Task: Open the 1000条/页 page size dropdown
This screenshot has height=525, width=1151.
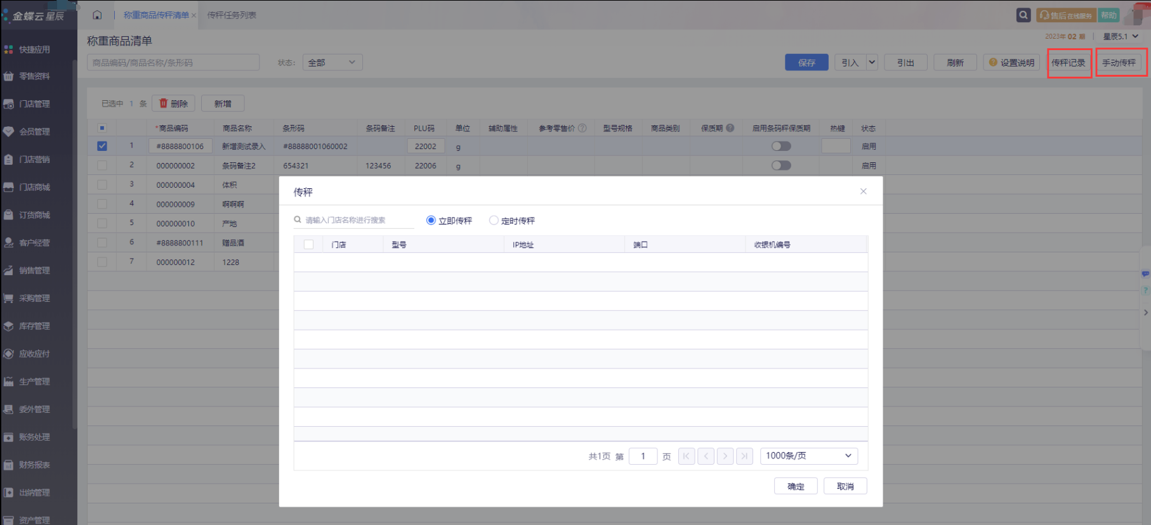Action: [809, 456]
